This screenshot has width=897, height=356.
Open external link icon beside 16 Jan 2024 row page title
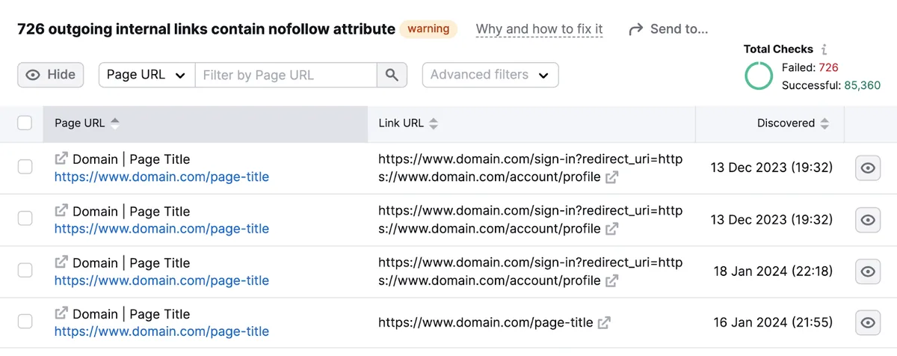(61, 313)
